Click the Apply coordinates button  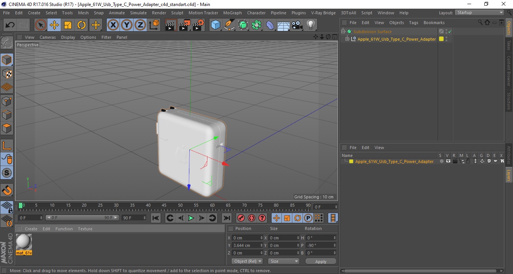[x=321, y=261]
